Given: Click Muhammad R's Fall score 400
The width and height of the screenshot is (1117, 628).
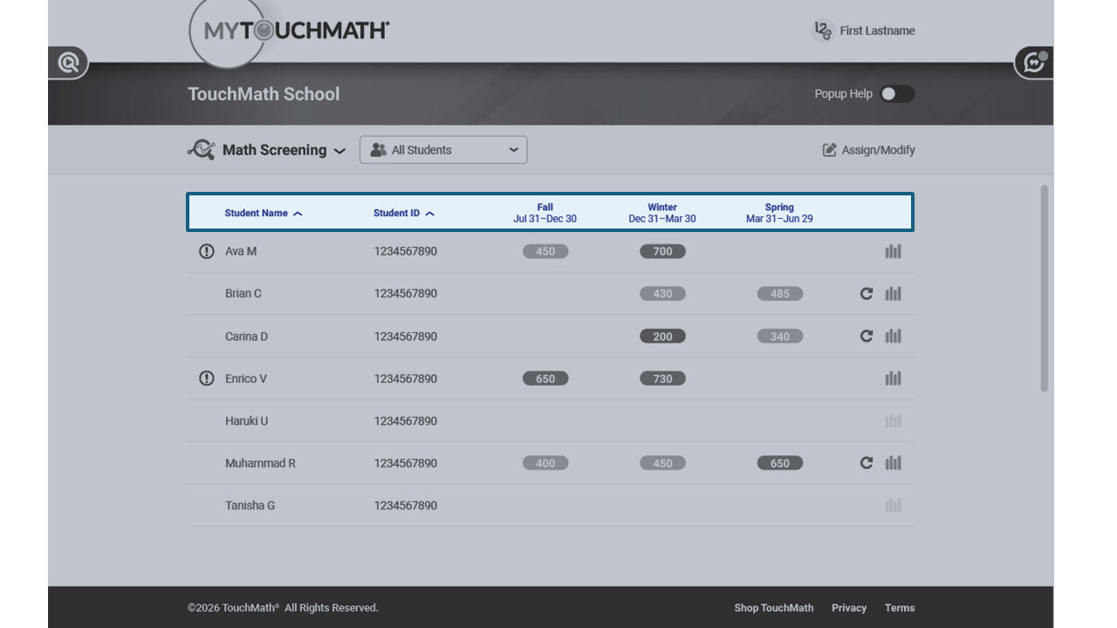Looking at the screenshot, I should (545, 463).
